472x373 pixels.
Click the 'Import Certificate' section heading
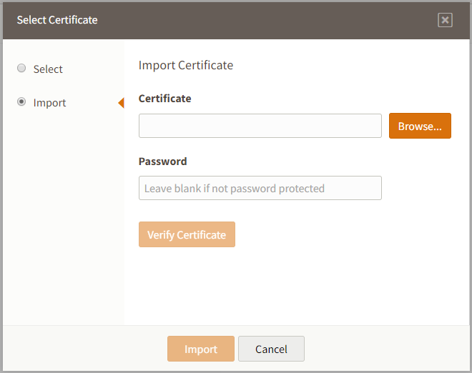(186, 65)
